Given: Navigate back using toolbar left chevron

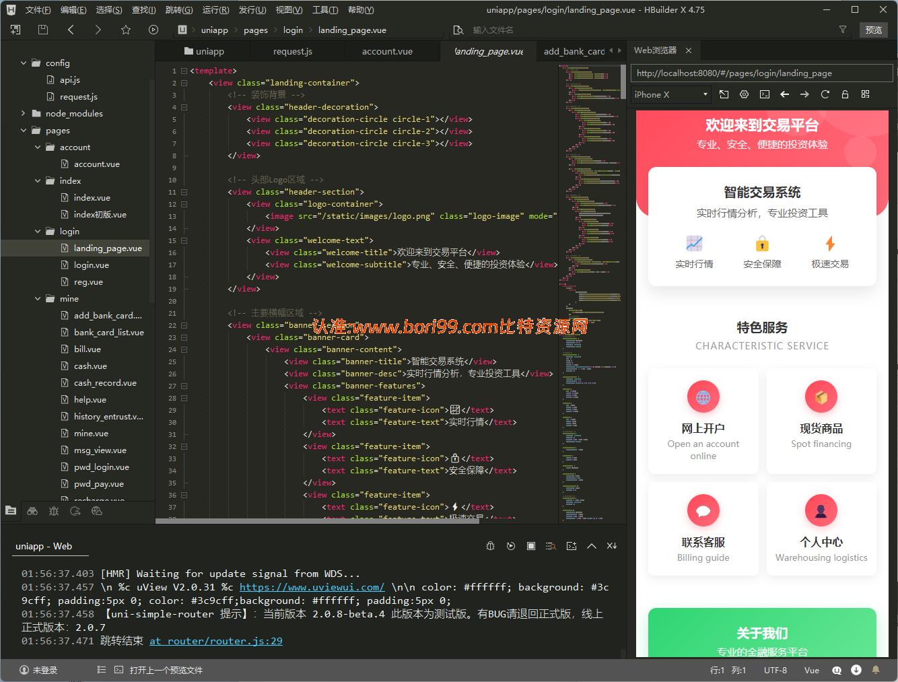Looking at the screenshot, I should [x=71, y=30].
